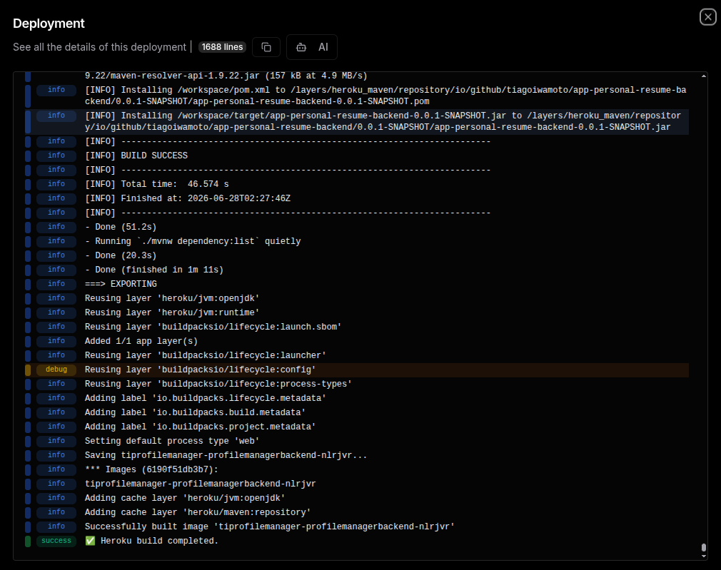Viewport: 721px width, 570px height.
Task: Select the Reusing layer 'heroku/jvm:runtime' line
Action: pyautogui.click(x=356, y=312)
